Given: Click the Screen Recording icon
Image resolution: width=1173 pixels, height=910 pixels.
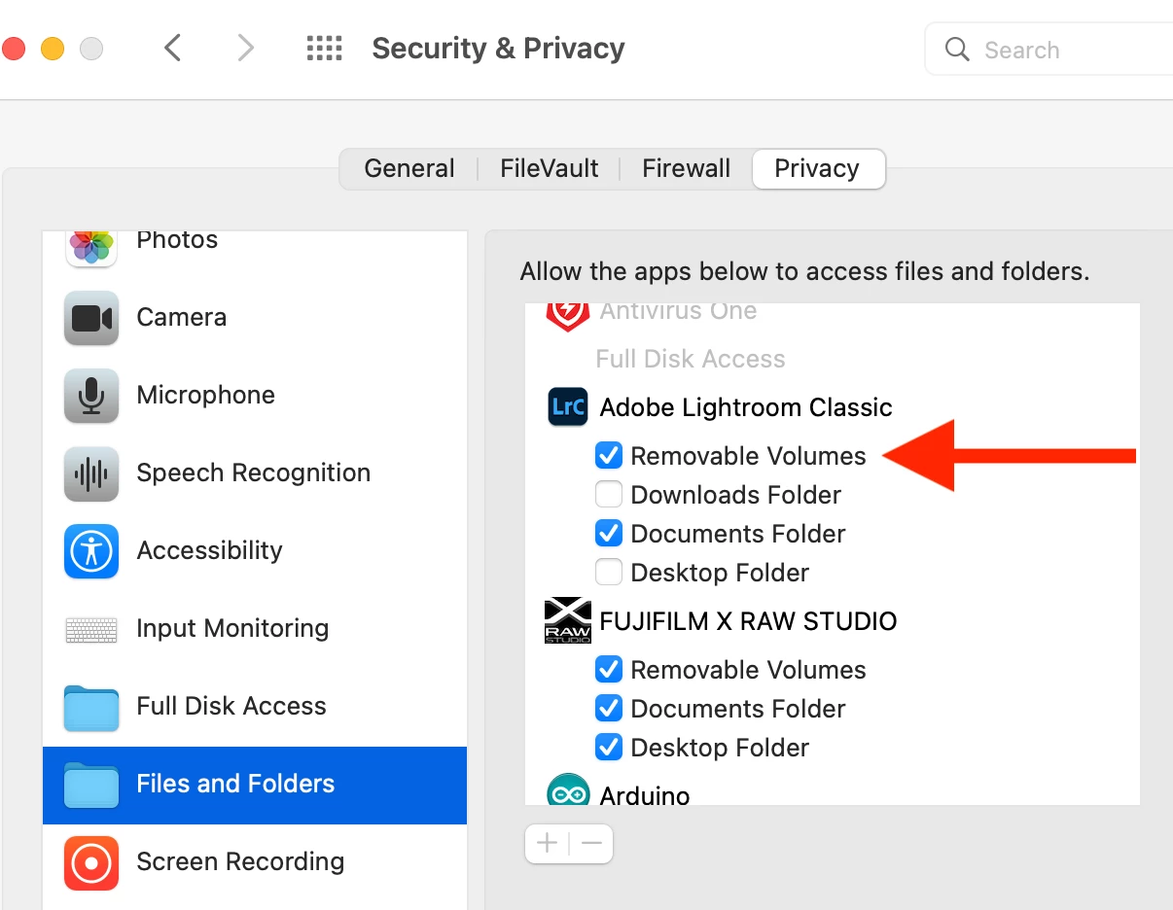Looking at the screenshot, I should click(91, 862).
